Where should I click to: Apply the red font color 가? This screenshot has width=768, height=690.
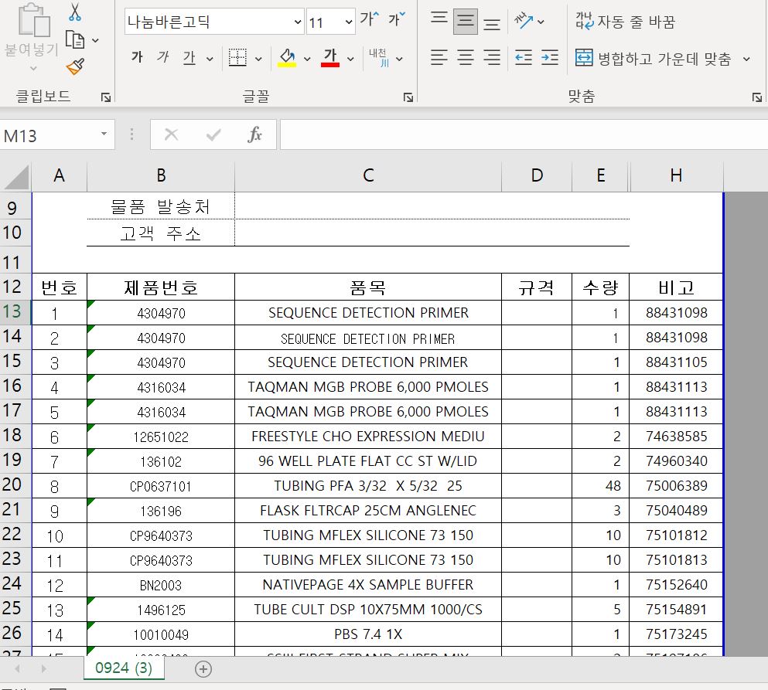coord(330,58)
